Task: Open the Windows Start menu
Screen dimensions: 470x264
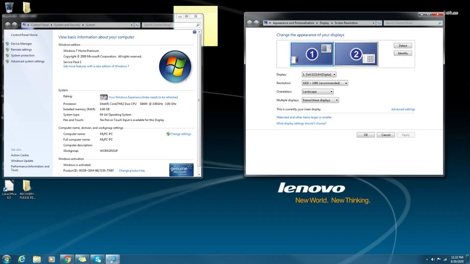Action: [6, 259]
